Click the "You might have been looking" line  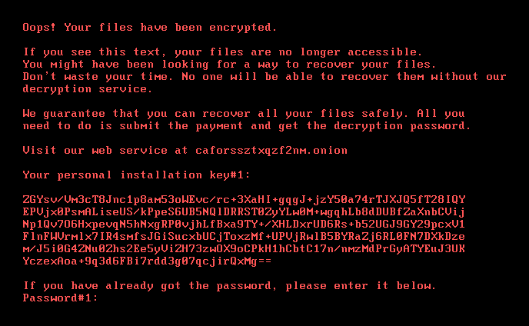click(x=228, y=64)
